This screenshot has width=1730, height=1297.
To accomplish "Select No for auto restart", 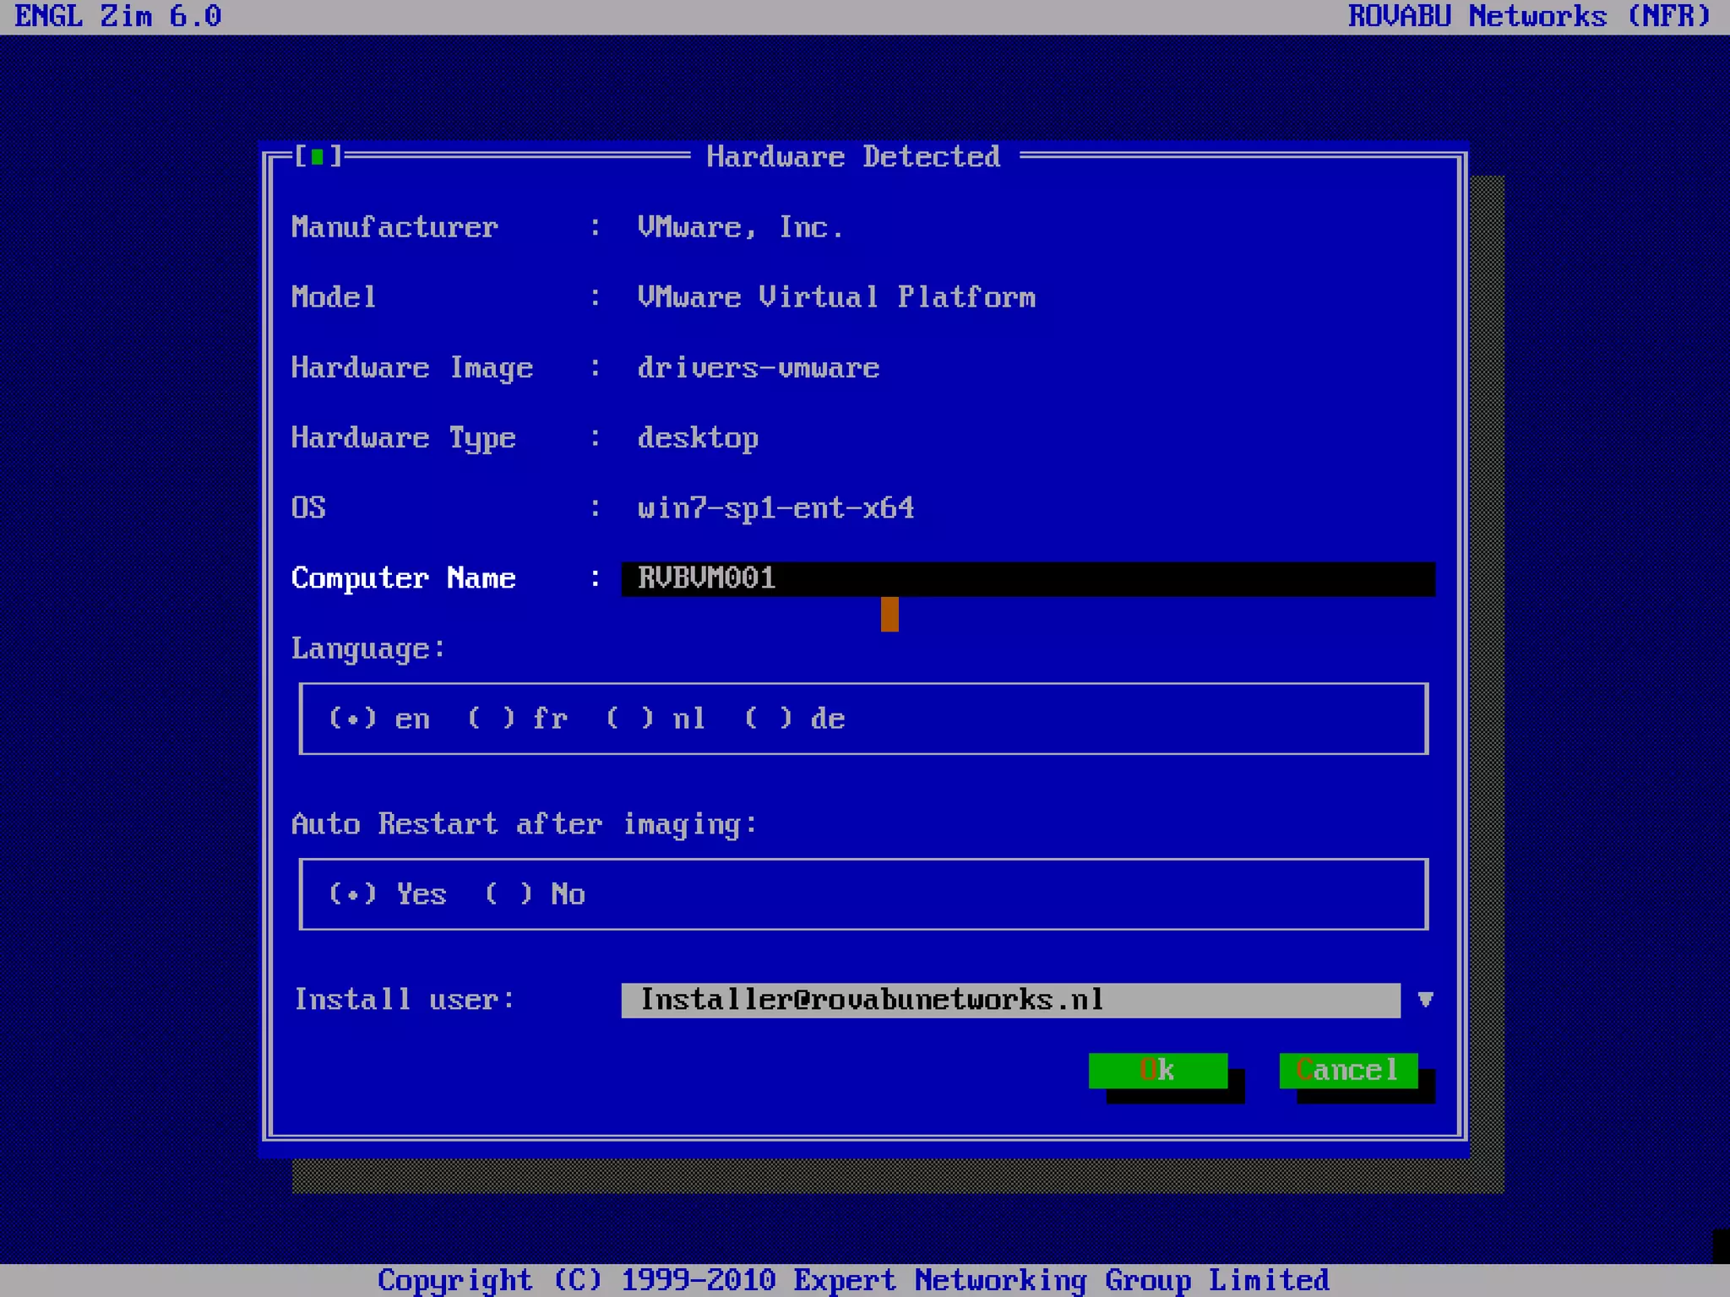I will 509,894.
